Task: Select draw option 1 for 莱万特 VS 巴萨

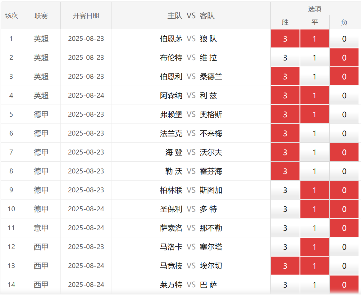Action: point(314,285)
